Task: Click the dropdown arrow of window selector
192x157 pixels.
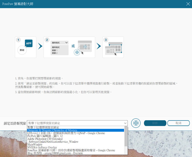Action: coord(125,123)
